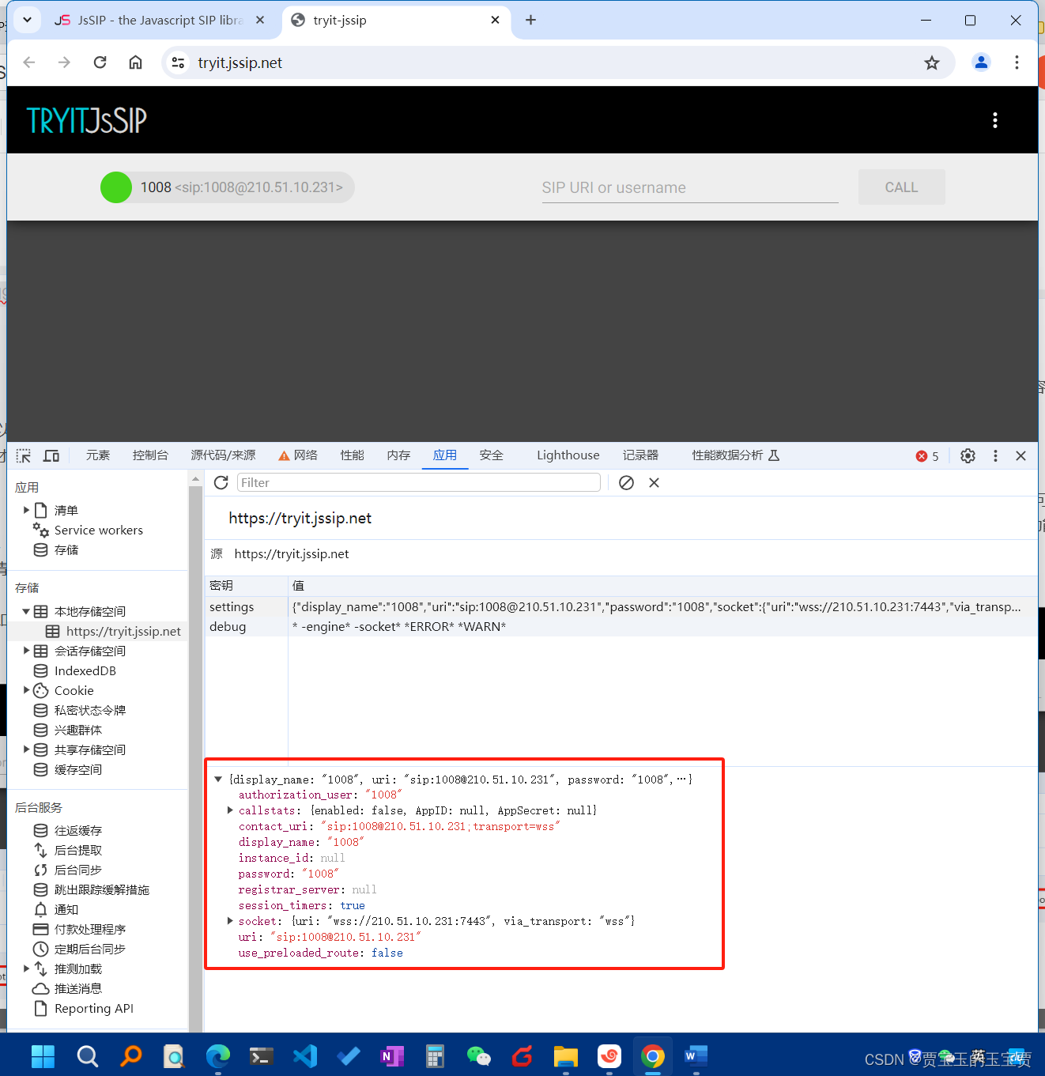Focus SIP URI or username field

pyautogui.click(x=690, y=187)
